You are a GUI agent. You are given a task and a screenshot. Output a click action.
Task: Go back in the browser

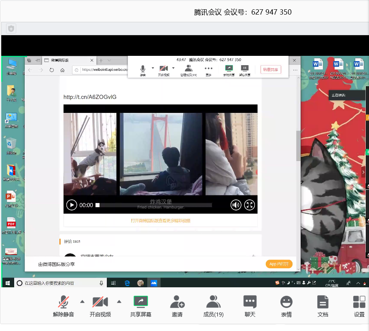[x=30, y=70]
